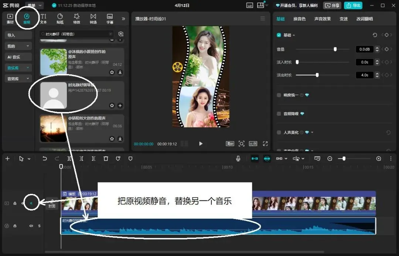Toggle the 清晰 preview quality button
Viewport: 399px width, 256px height.
click(x=230, y=144)
